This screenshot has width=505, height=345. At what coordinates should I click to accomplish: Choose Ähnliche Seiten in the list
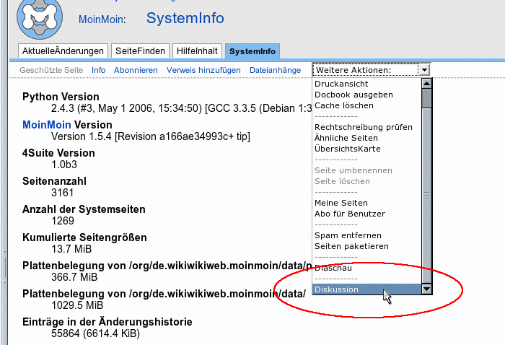pos(346,138)
